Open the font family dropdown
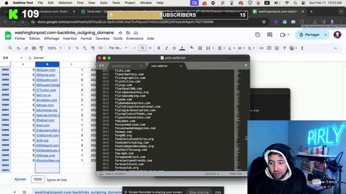Image resolution: width=346 pixels, height=194 pixels. [x=118, y=48]
